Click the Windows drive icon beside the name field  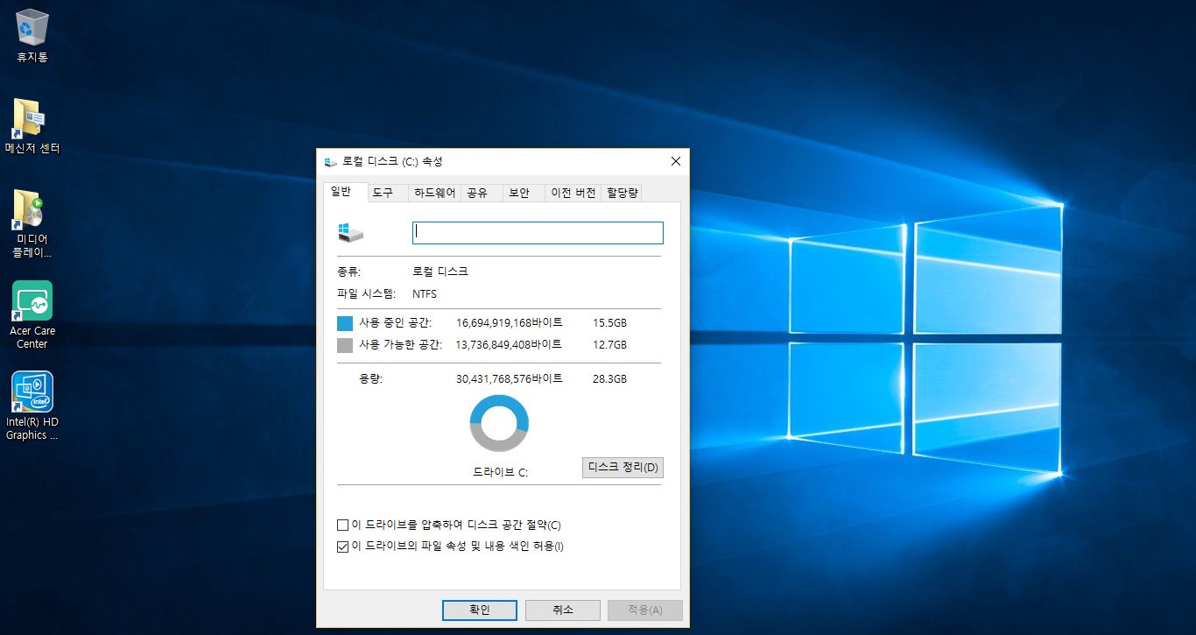click(x=350, y=232)
